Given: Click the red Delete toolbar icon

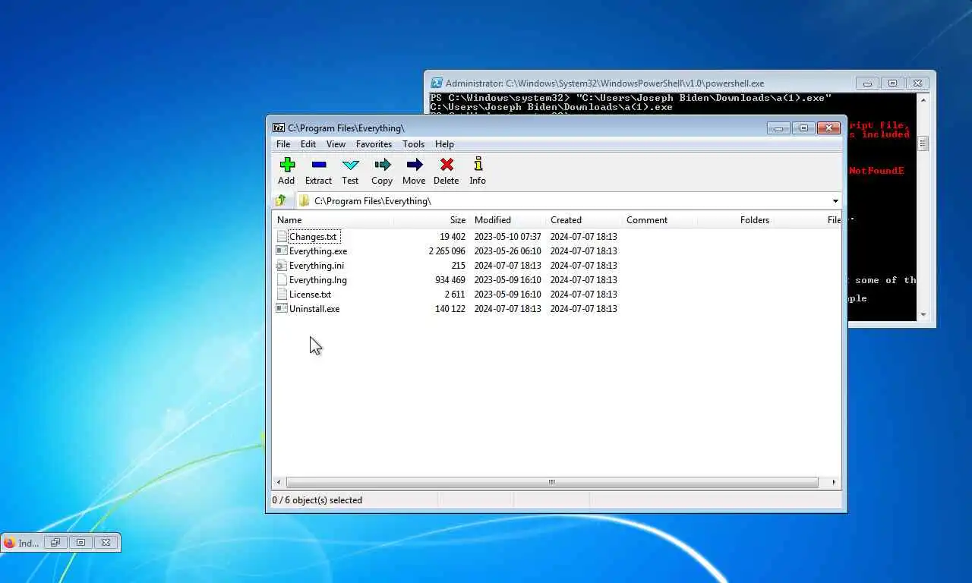Looking at the screenshot, I should tap(447, 164).
